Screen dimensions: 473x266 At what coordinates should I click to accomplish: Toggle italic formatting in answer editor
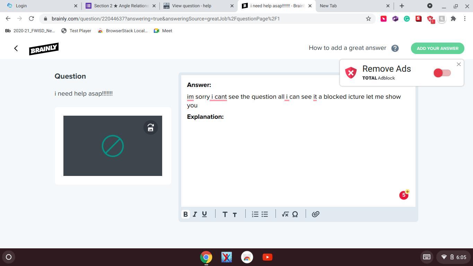coord(195,214)
